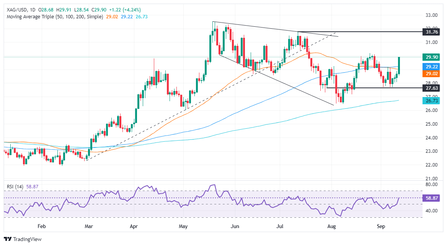This screenshot has height=246, width=447.
Task: Click the XAG/USD symbol title
Action: coord(17,10)
